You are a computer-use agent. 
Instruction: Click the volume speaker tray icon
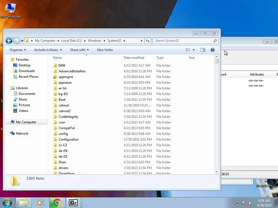click(251, 203)
